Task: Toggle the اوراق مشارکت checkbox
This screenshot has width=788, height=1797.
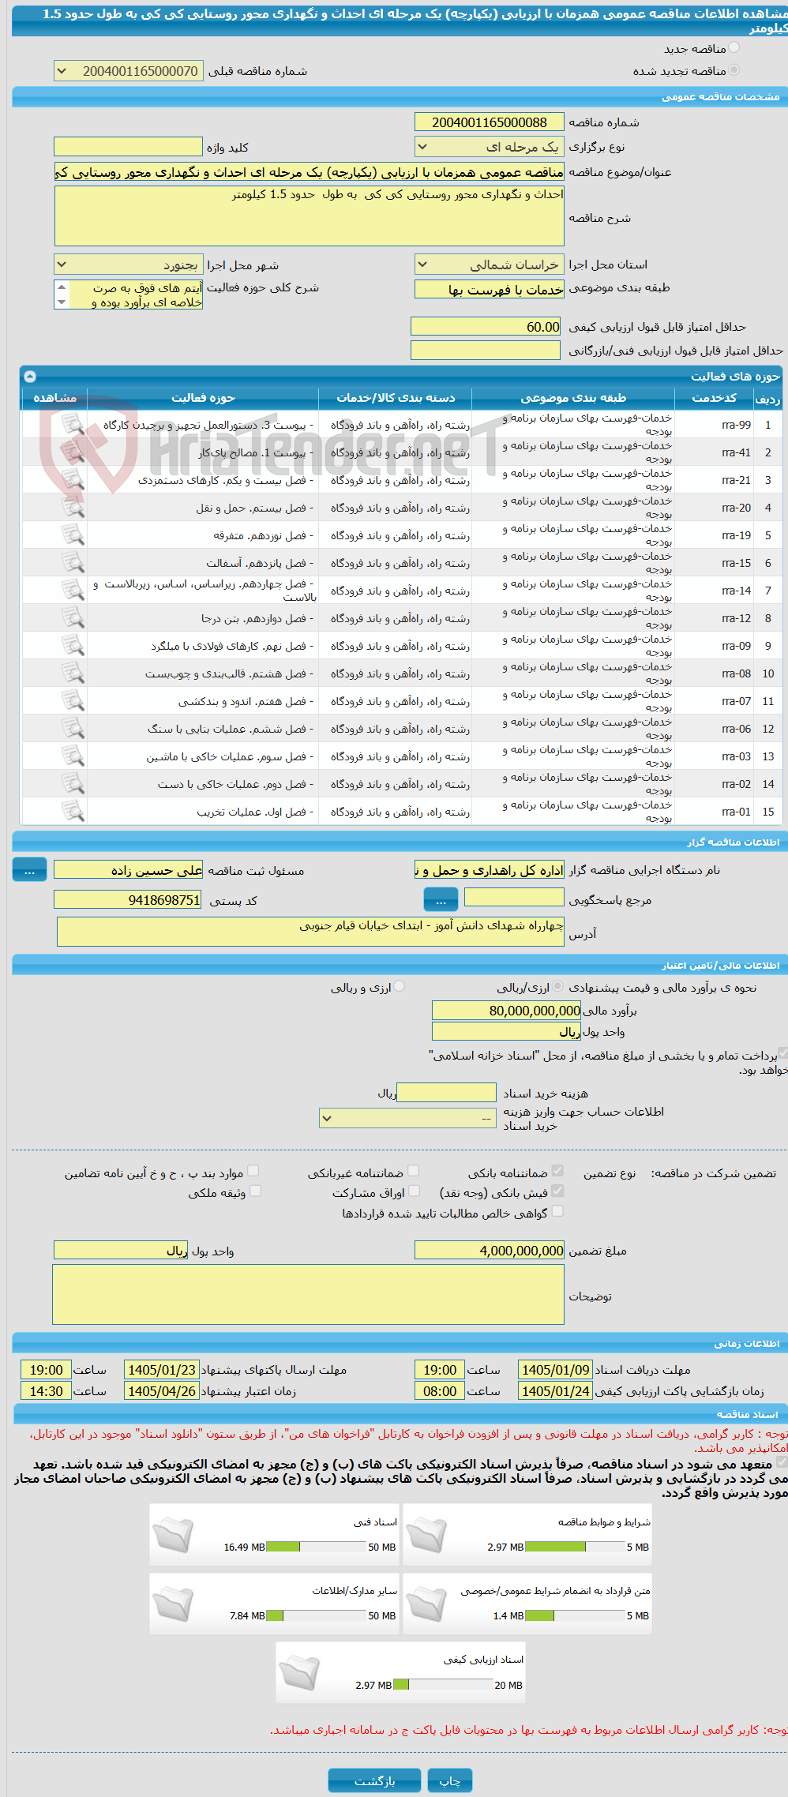Action: (414, 1191)
